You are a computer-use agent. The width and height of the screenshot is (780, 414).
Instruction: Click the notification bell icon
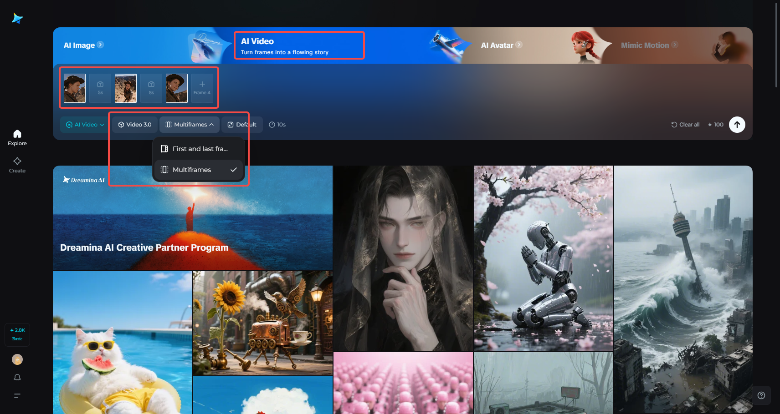click(x=17, y=377)
